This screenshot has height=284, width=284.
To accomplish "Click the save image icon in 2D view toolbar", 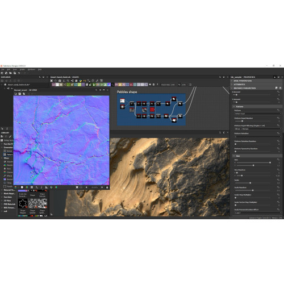I will pyautogui.click(x=20, y=94).
